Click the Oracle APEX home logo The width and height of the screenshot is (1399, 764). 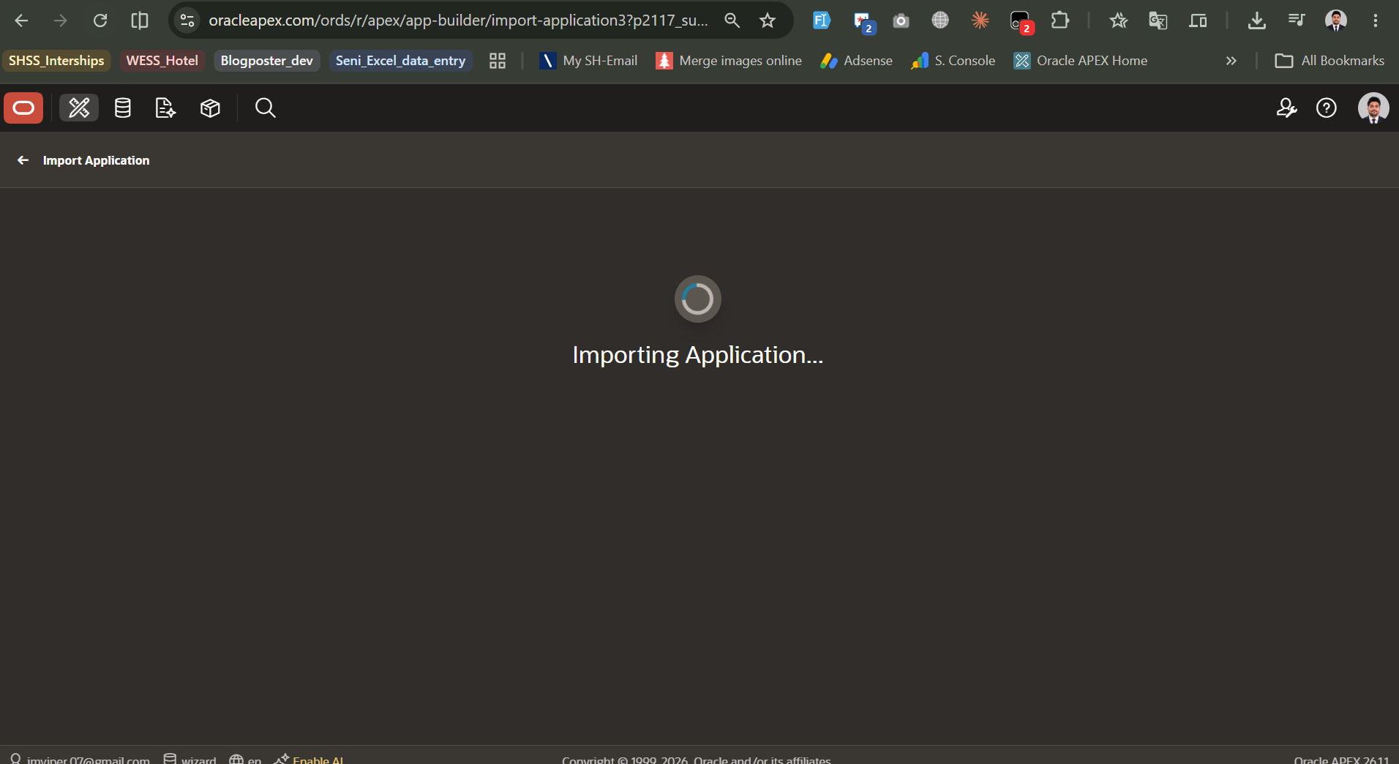[x=23, y=108]
